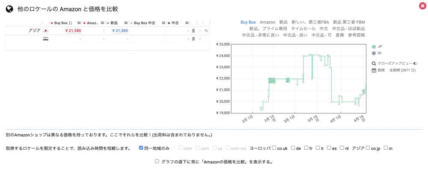
Task: Click the 全期間 (2871 日) range link
Action: (402, 70)
